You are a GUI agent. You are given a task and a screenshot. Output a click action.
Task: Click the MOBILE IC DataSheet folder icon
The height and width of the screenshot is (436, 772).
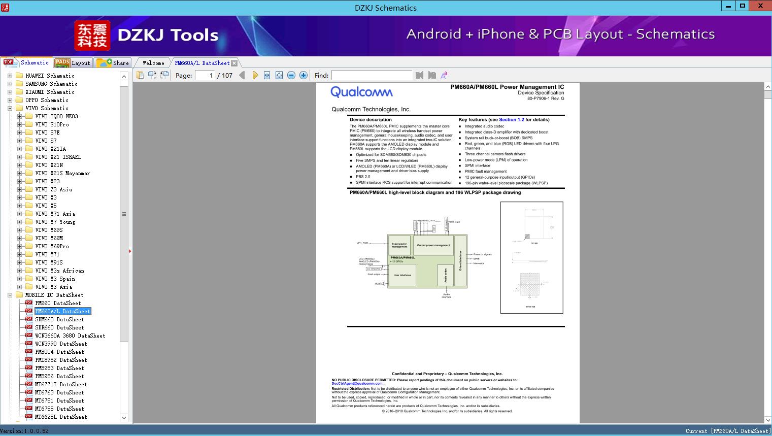coord(19,295)
